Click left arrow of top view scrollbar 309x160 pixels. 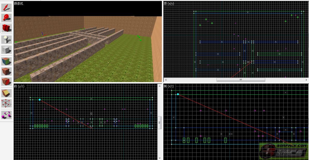[166, 80]
